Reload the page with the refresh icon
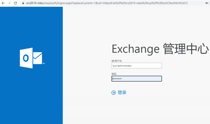The width and height of the screenshot is (210, 124). [15, 3]
